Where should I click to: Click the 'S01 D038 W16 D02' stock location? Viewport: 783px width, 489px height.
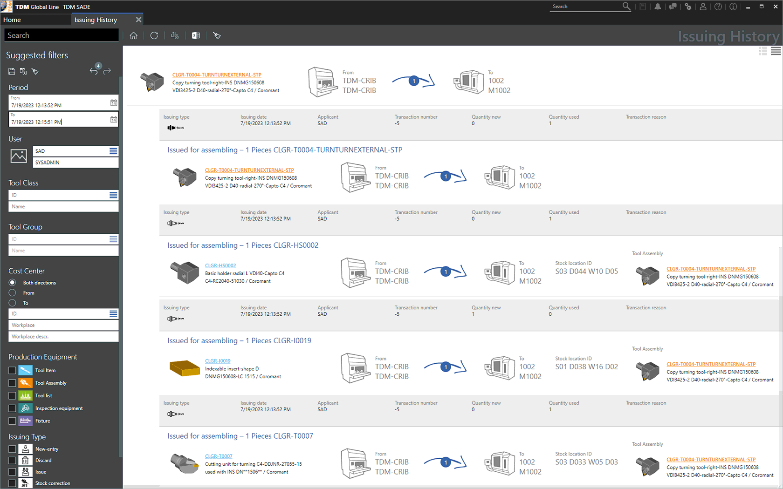pyautogui.click(x=586, y=367)
